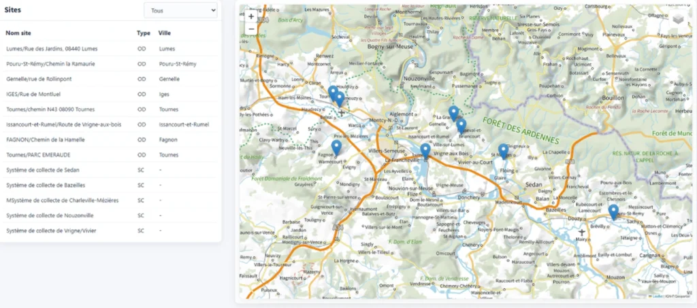Screen dimensions: 697x308
Task: Select row MSystème de collecte de Charleville-Mézières
Action: (109, 200)
